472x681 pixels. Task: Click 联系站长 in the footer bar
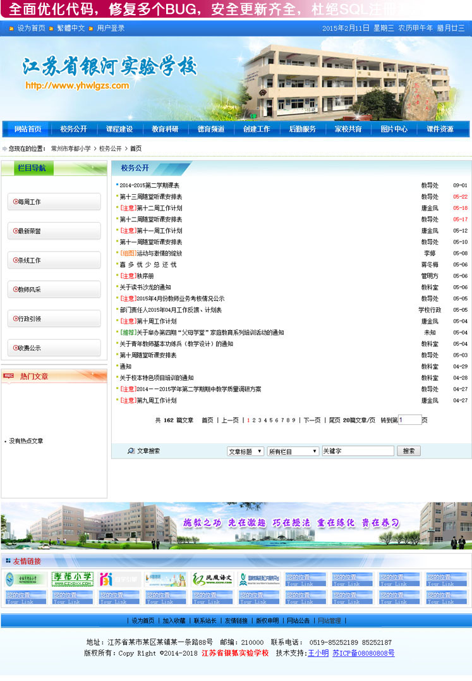click(x=205, y=621)
